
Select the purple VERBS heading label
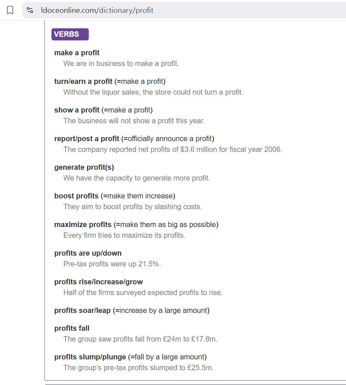70,34
